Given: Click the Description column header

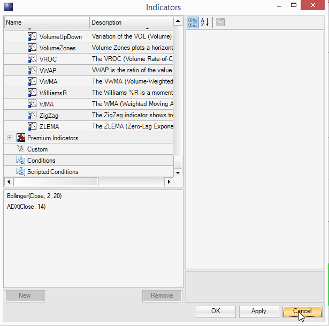Looking at the screenshot, I should coord(132,22).
